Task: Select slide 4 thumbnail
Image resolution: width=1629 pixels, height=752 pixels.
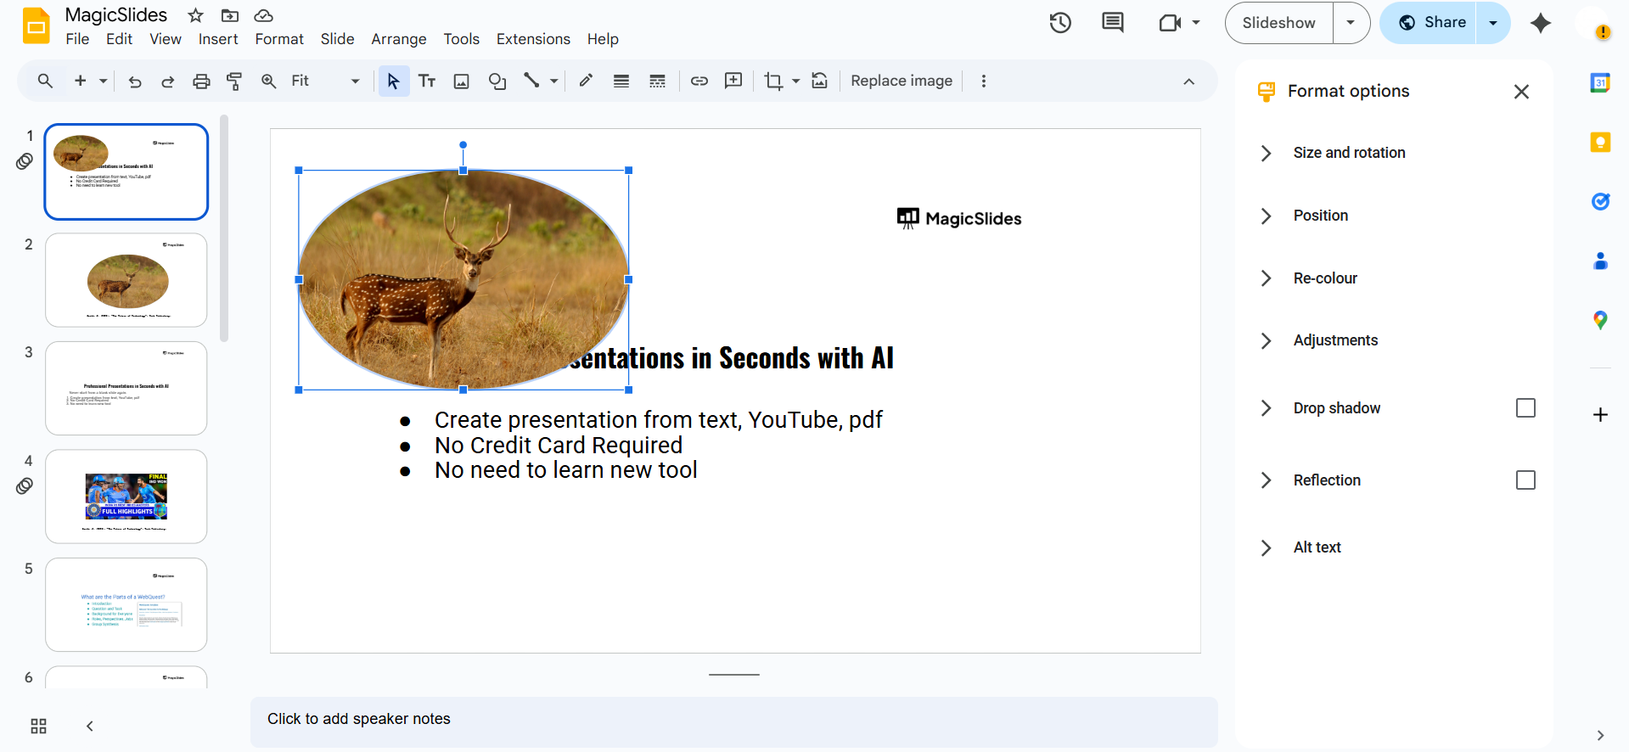Action: point(126,497)
